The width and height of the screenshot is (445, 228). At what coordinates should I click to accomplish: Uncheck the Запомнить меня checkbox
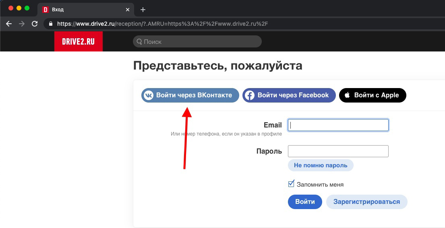coord(291,184)
